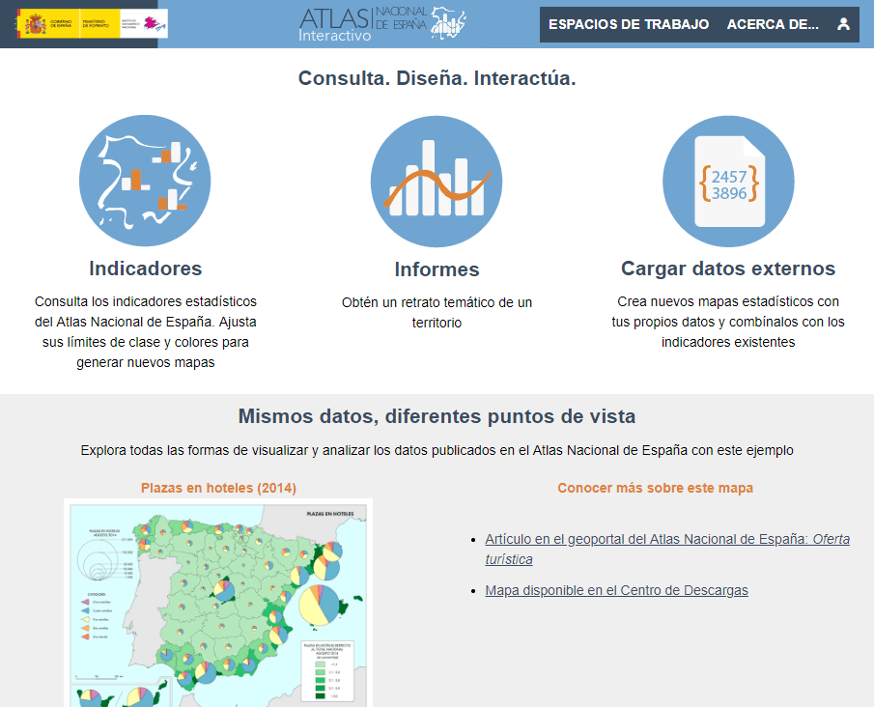Open the Espacios de Trabajo menu
The image size is (874, 707).
[x=629, y=24]
